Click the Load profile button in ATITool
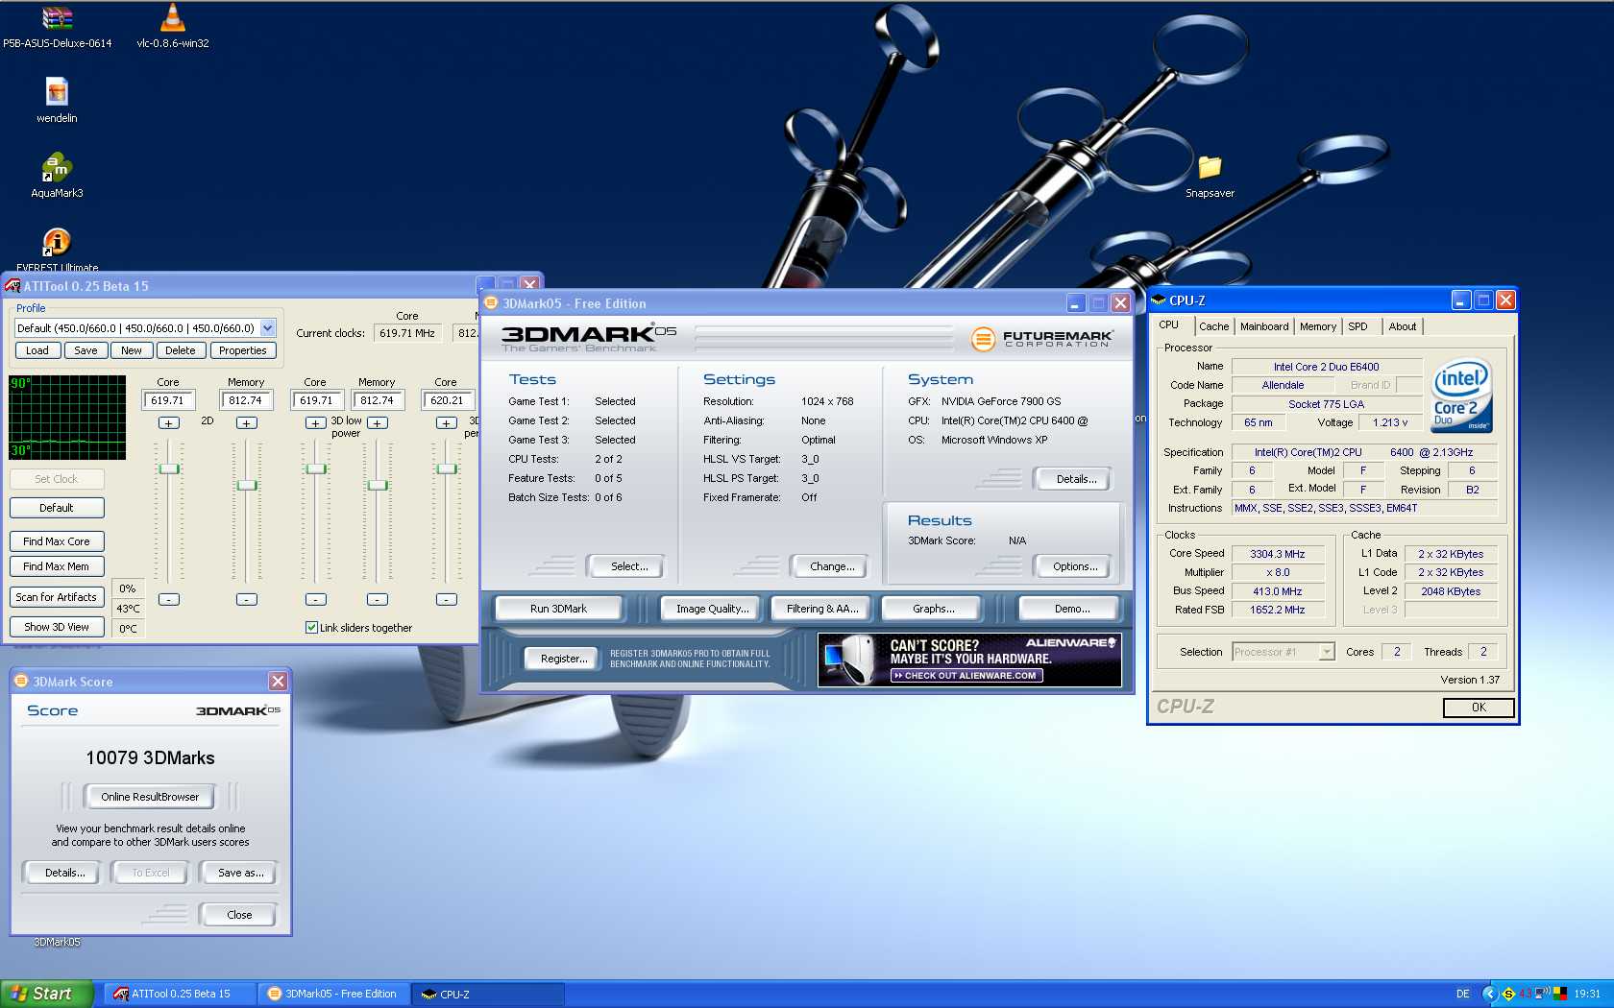Screen dimensions: 1614x1008 click(x=37, y=350)
